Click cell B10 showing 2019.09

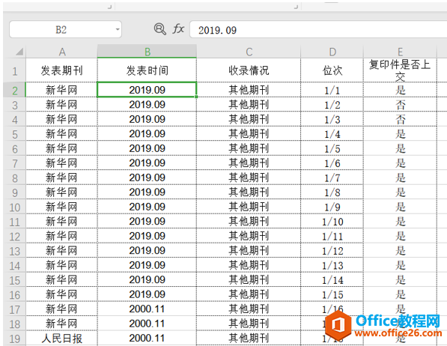pyautogui.click(x=147, y=207)
